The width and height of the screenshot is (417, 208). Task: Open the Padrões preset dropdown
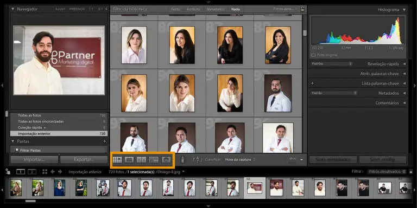[331, 64]
